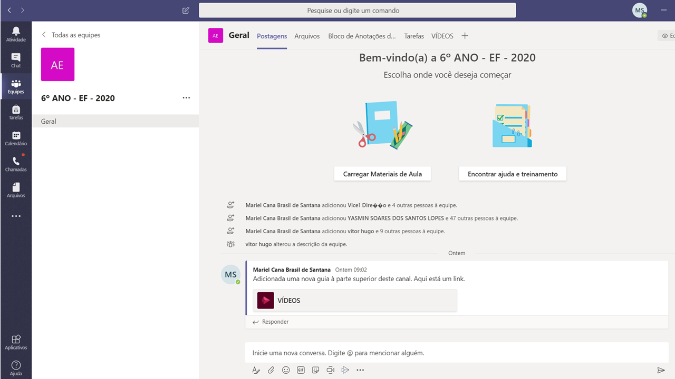675x379 pixels.
Task: Click the large AE team avatar
Action: pos(57,64)
